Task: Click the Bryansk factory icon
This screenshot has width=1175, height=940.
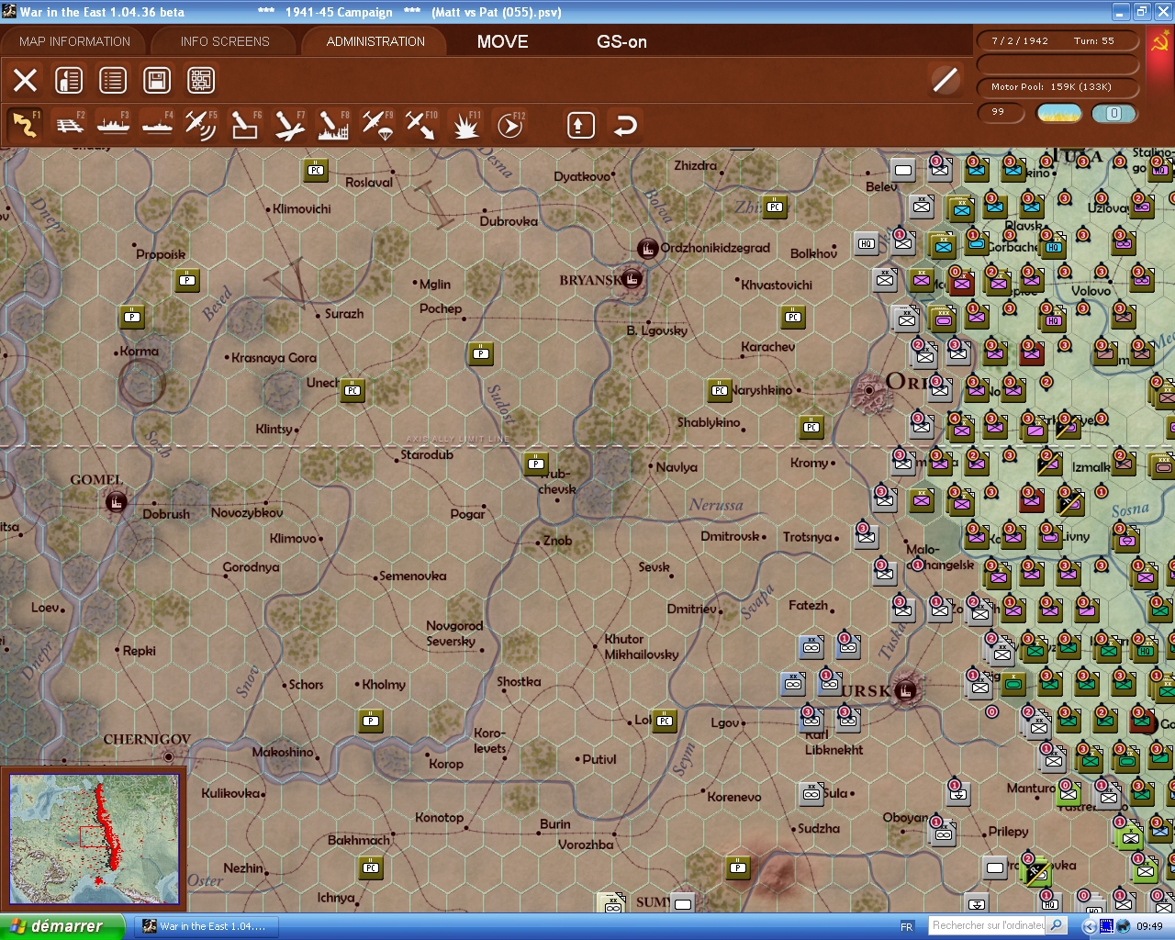Action: [632, 279]
